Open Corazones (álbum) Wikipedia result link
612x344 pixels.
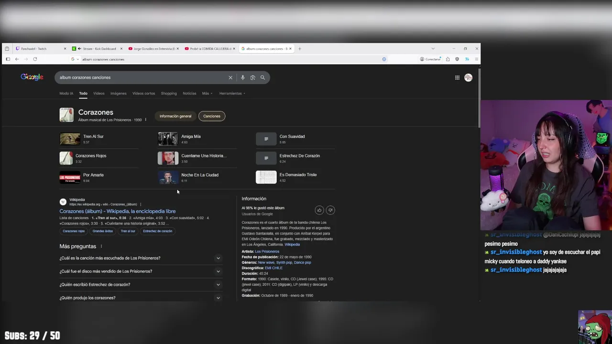(x=118, y=211)
